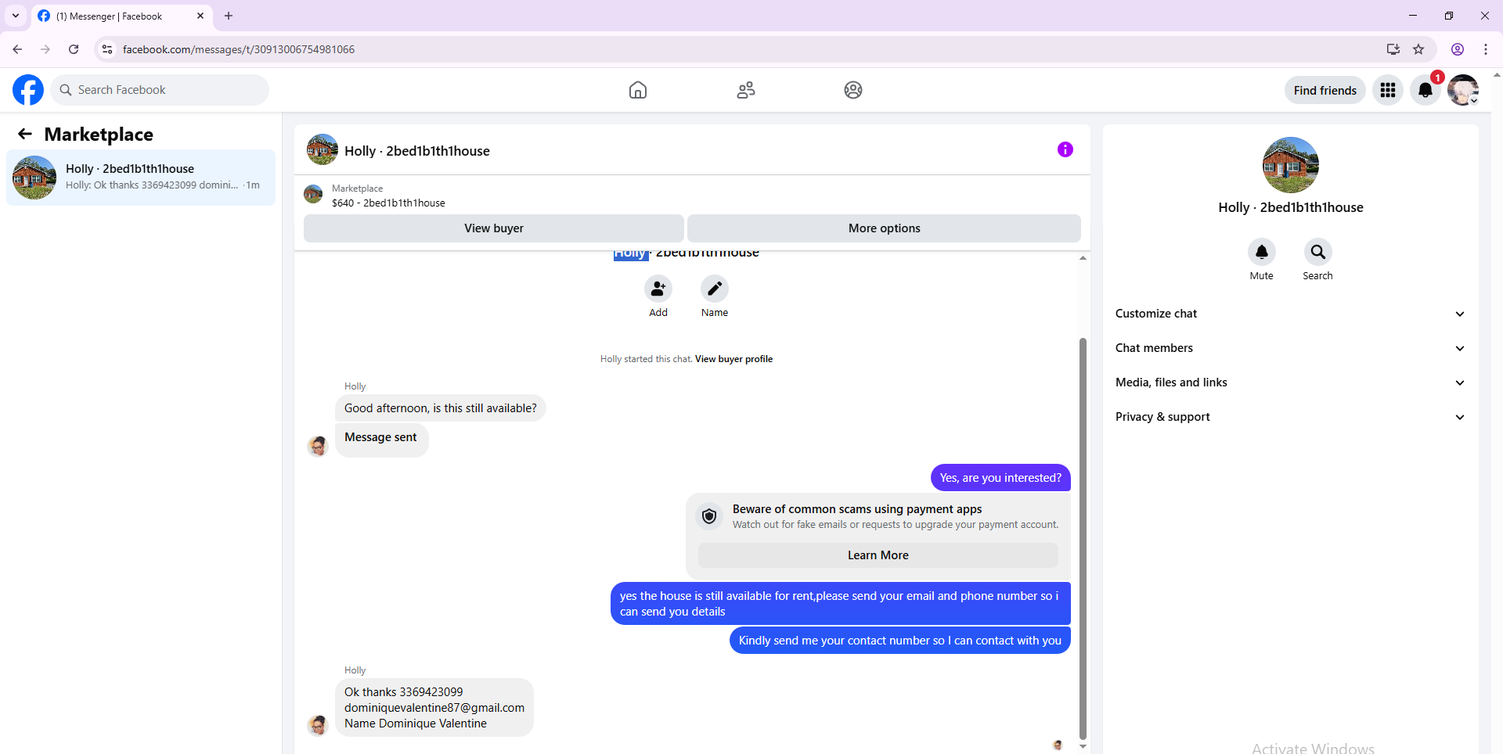This screenshot has width=1503, height=754.
Task: Toggle conversation information purple icon
Action: click(x=1065, y=149)
